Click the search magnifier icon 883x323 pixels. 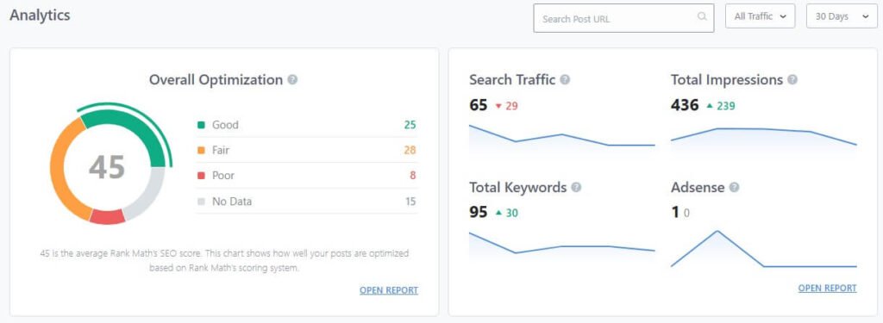click(702, 17)
